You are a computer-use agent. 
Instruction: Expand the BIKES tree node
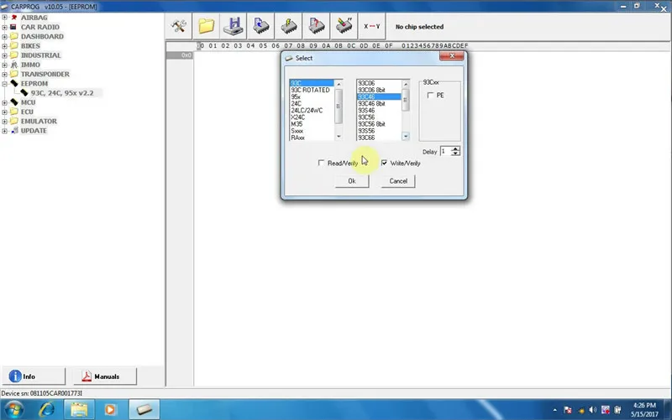tap(5, 46)
